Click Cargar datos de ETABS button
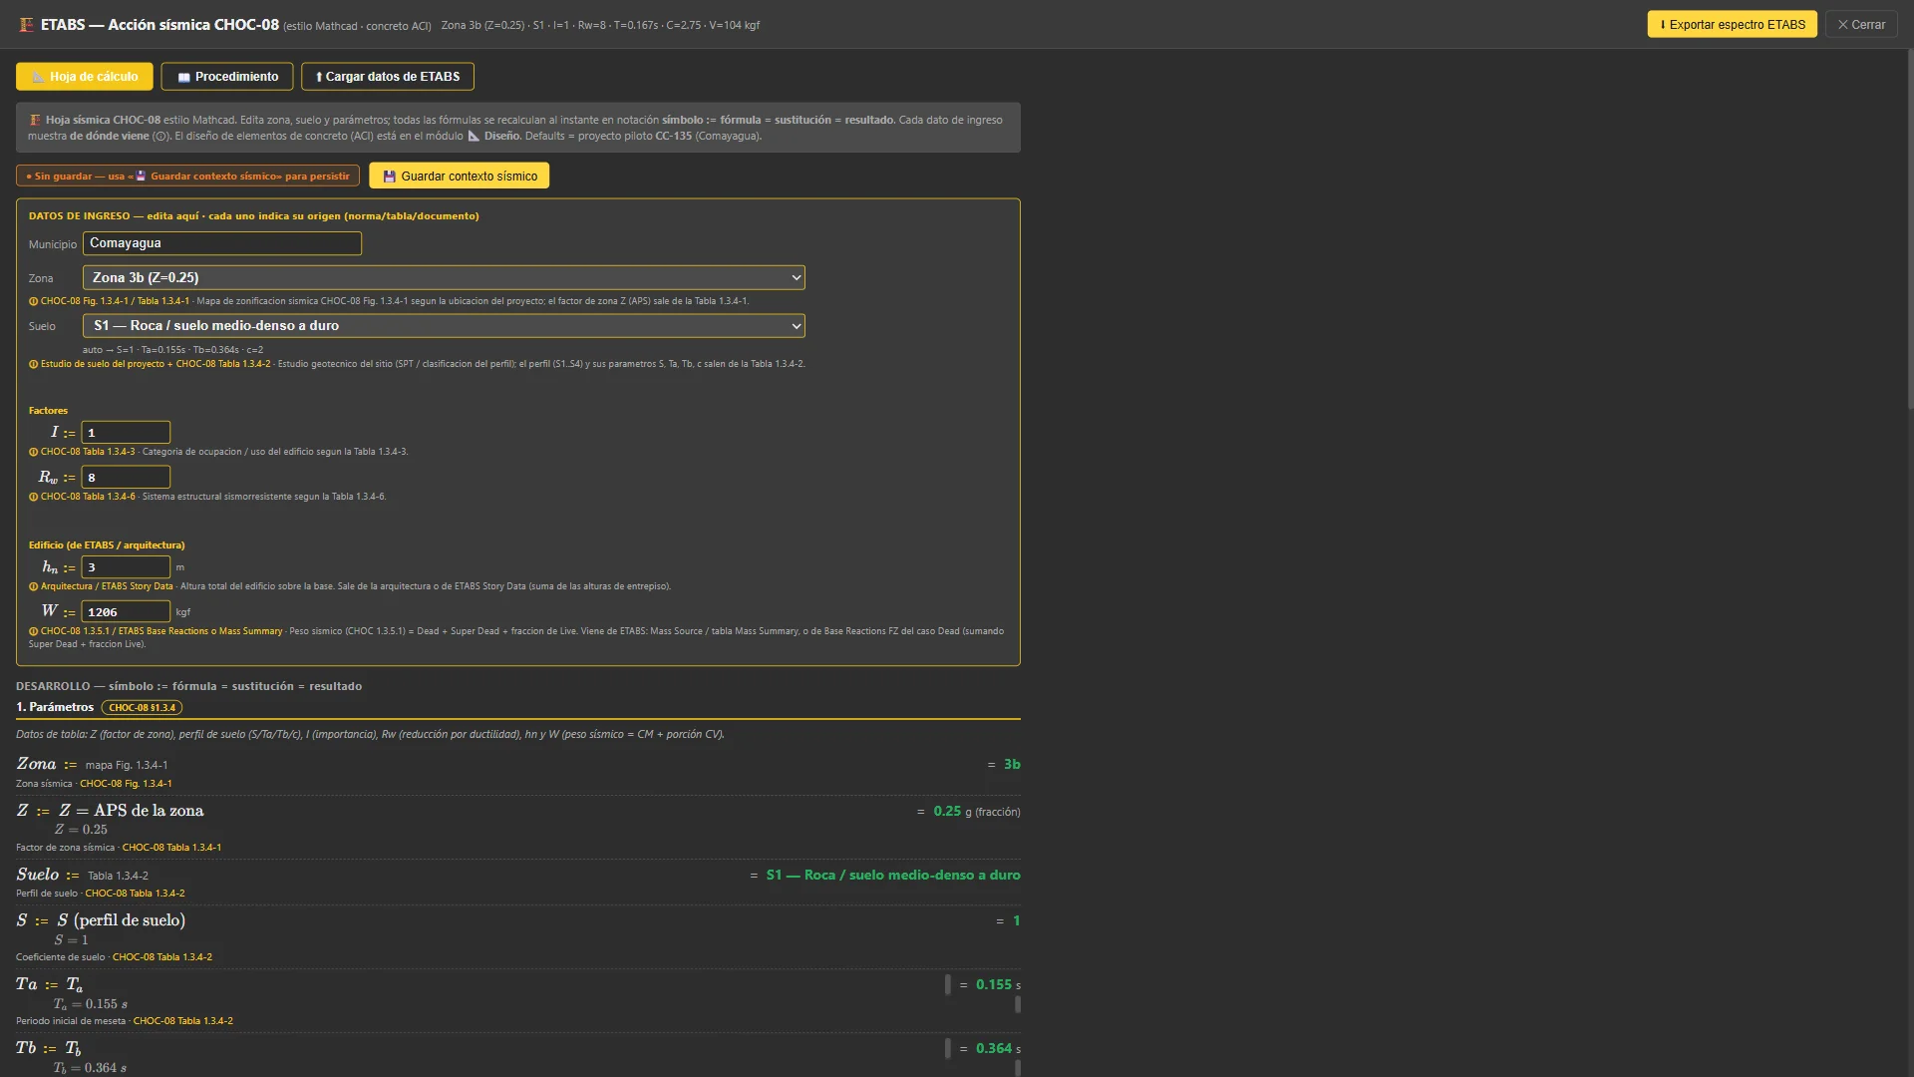This screenshot has width=1914, height=1077. [x=388, y=77]
